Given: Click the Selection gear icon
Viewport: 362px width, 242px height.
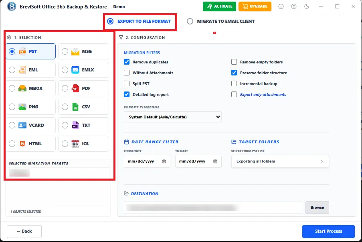Looking at the screenshot, I should pyautogui.click(x=9, y=37).
